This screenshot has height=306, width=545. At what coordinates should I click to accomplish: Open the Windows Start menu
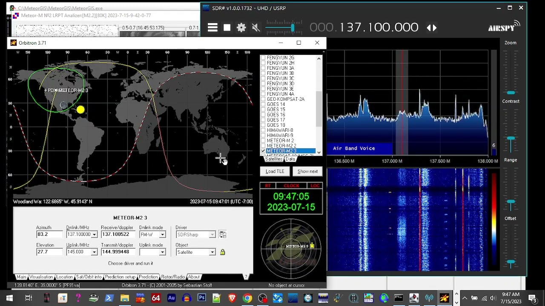click(x=9, y=298)
